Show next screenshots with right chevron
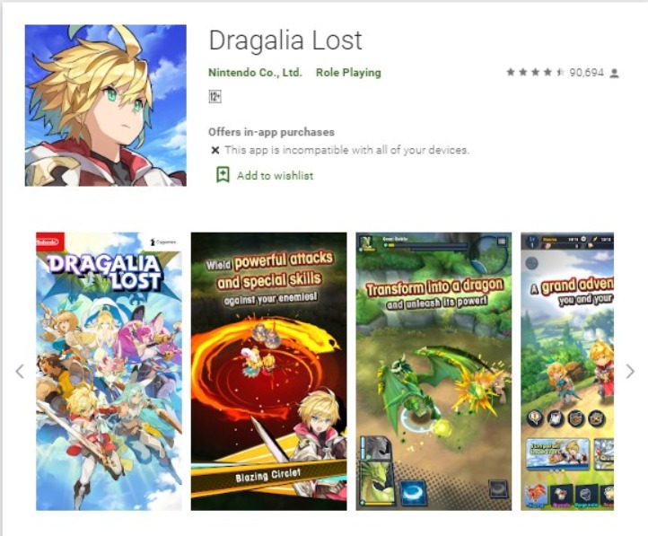The image size is (648, 536). (x=630, y=371)
